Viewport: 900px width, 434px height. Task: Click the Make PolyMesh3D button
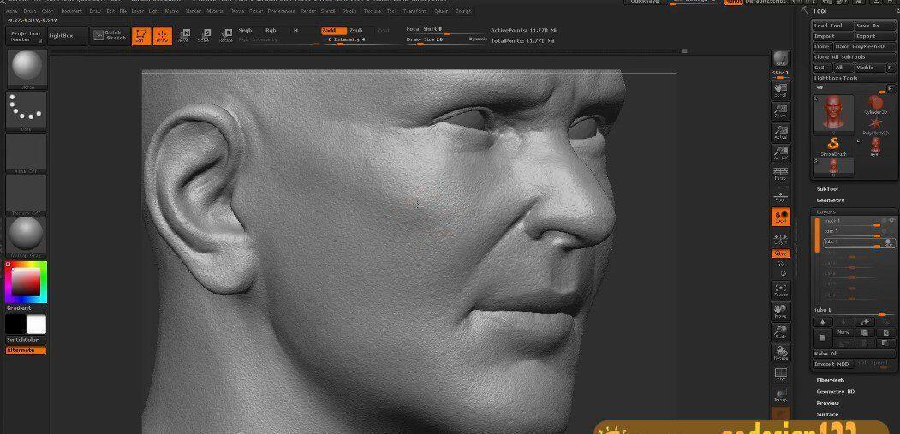pyautogui.click(x=863, y=46)
